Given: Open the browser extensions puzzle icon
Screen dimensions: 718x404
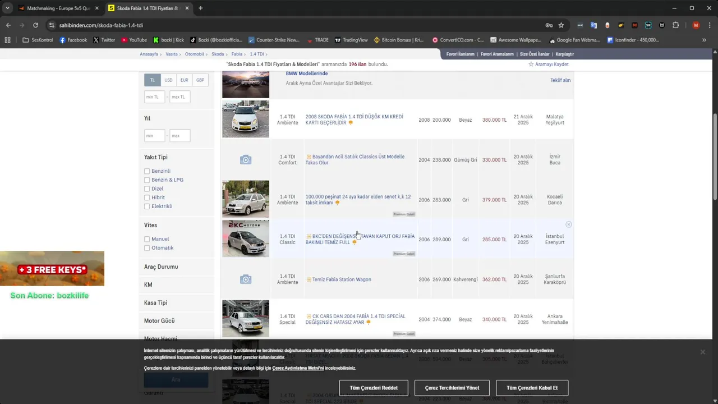Looking at the screenshot, I should click(675, 25).
